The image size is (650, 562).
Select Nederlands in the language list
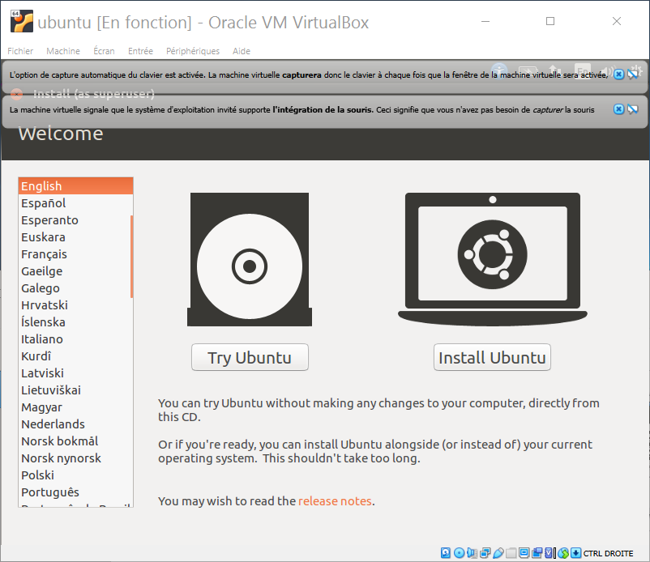pyautogui.click(x=75, y=424)
